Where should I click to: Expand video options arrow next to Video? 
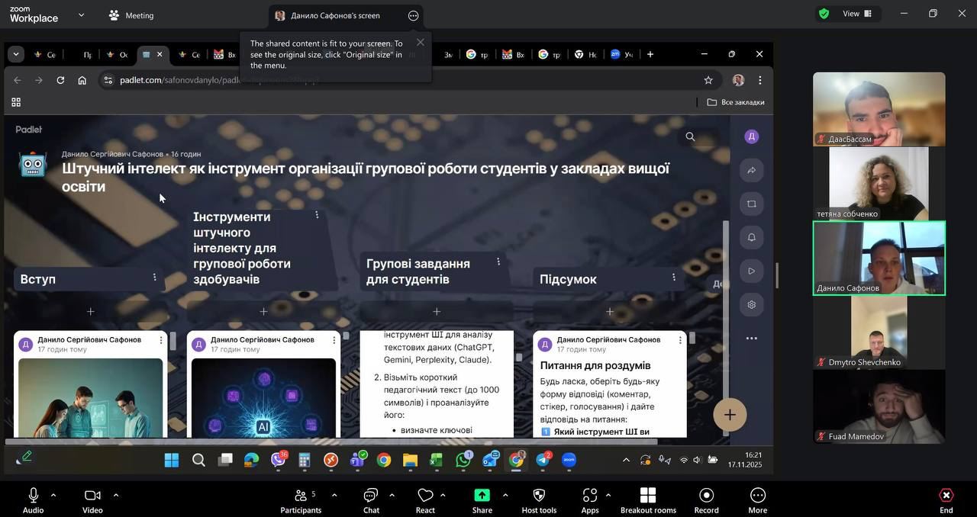click(115, 495)
